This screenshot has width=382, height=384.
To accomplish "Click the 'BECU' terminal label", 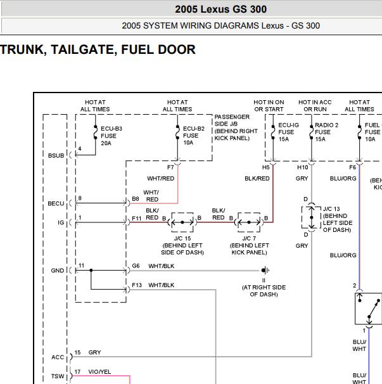I will pos(56,203).
